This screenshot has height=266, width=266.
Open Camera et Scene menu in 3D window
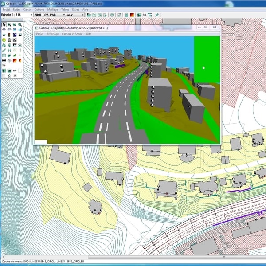(x=72, y=34)
